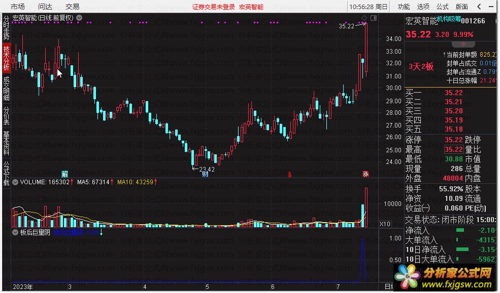
Task: Click the 净资 value 10.09
Action: [x=454, y=199]
